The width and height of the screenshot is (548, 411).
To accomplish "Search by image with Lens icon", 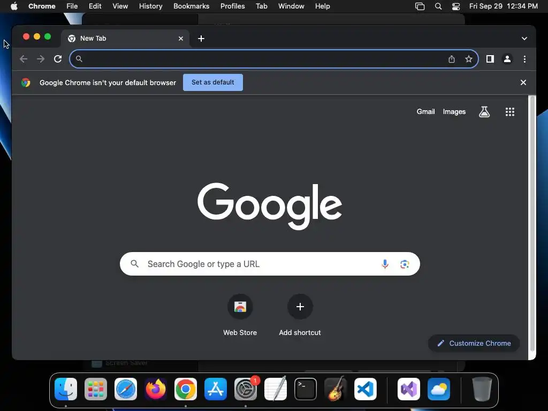I will click(x=405, y=264).
